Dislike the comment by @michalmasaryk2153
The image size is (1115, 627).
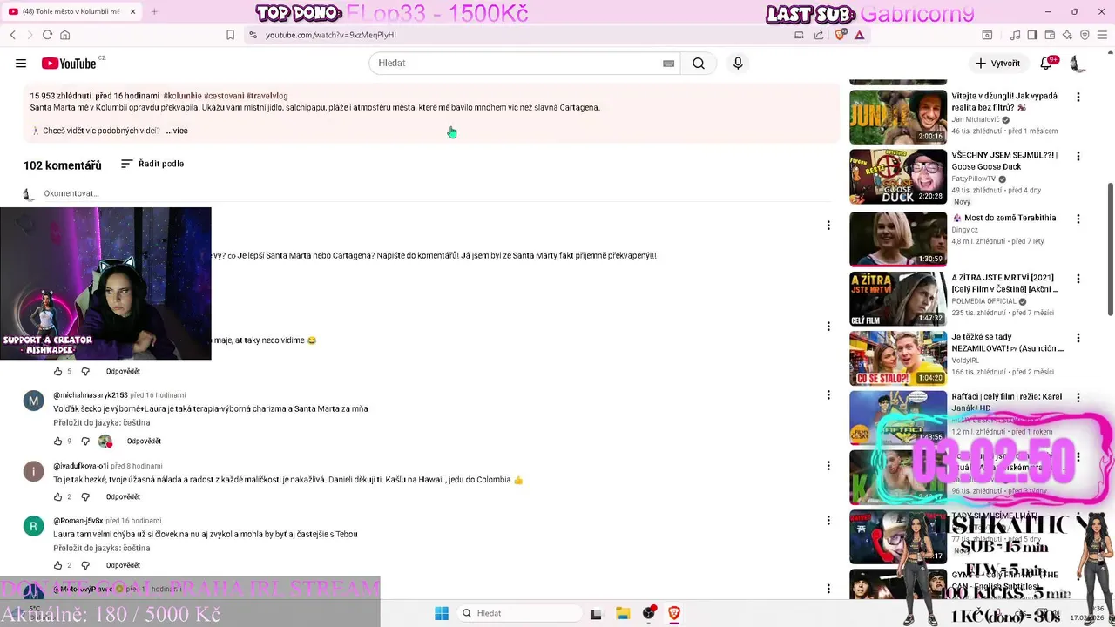[85, 441]
